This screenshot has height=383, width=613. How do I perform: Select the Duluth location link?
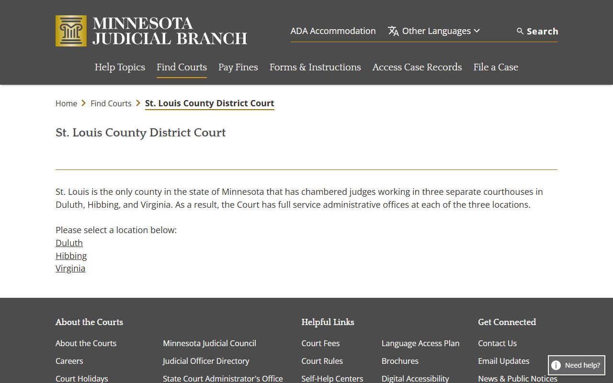pos(69,243)
